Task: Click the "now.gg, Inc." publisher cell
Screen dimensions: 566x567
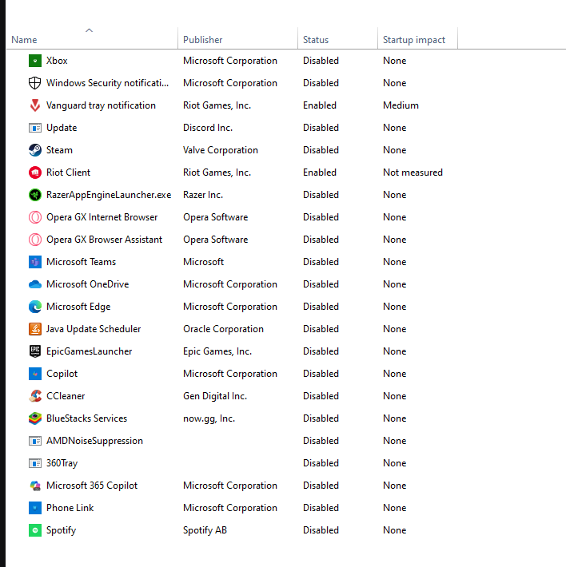Action: click(x=209, y=418)
